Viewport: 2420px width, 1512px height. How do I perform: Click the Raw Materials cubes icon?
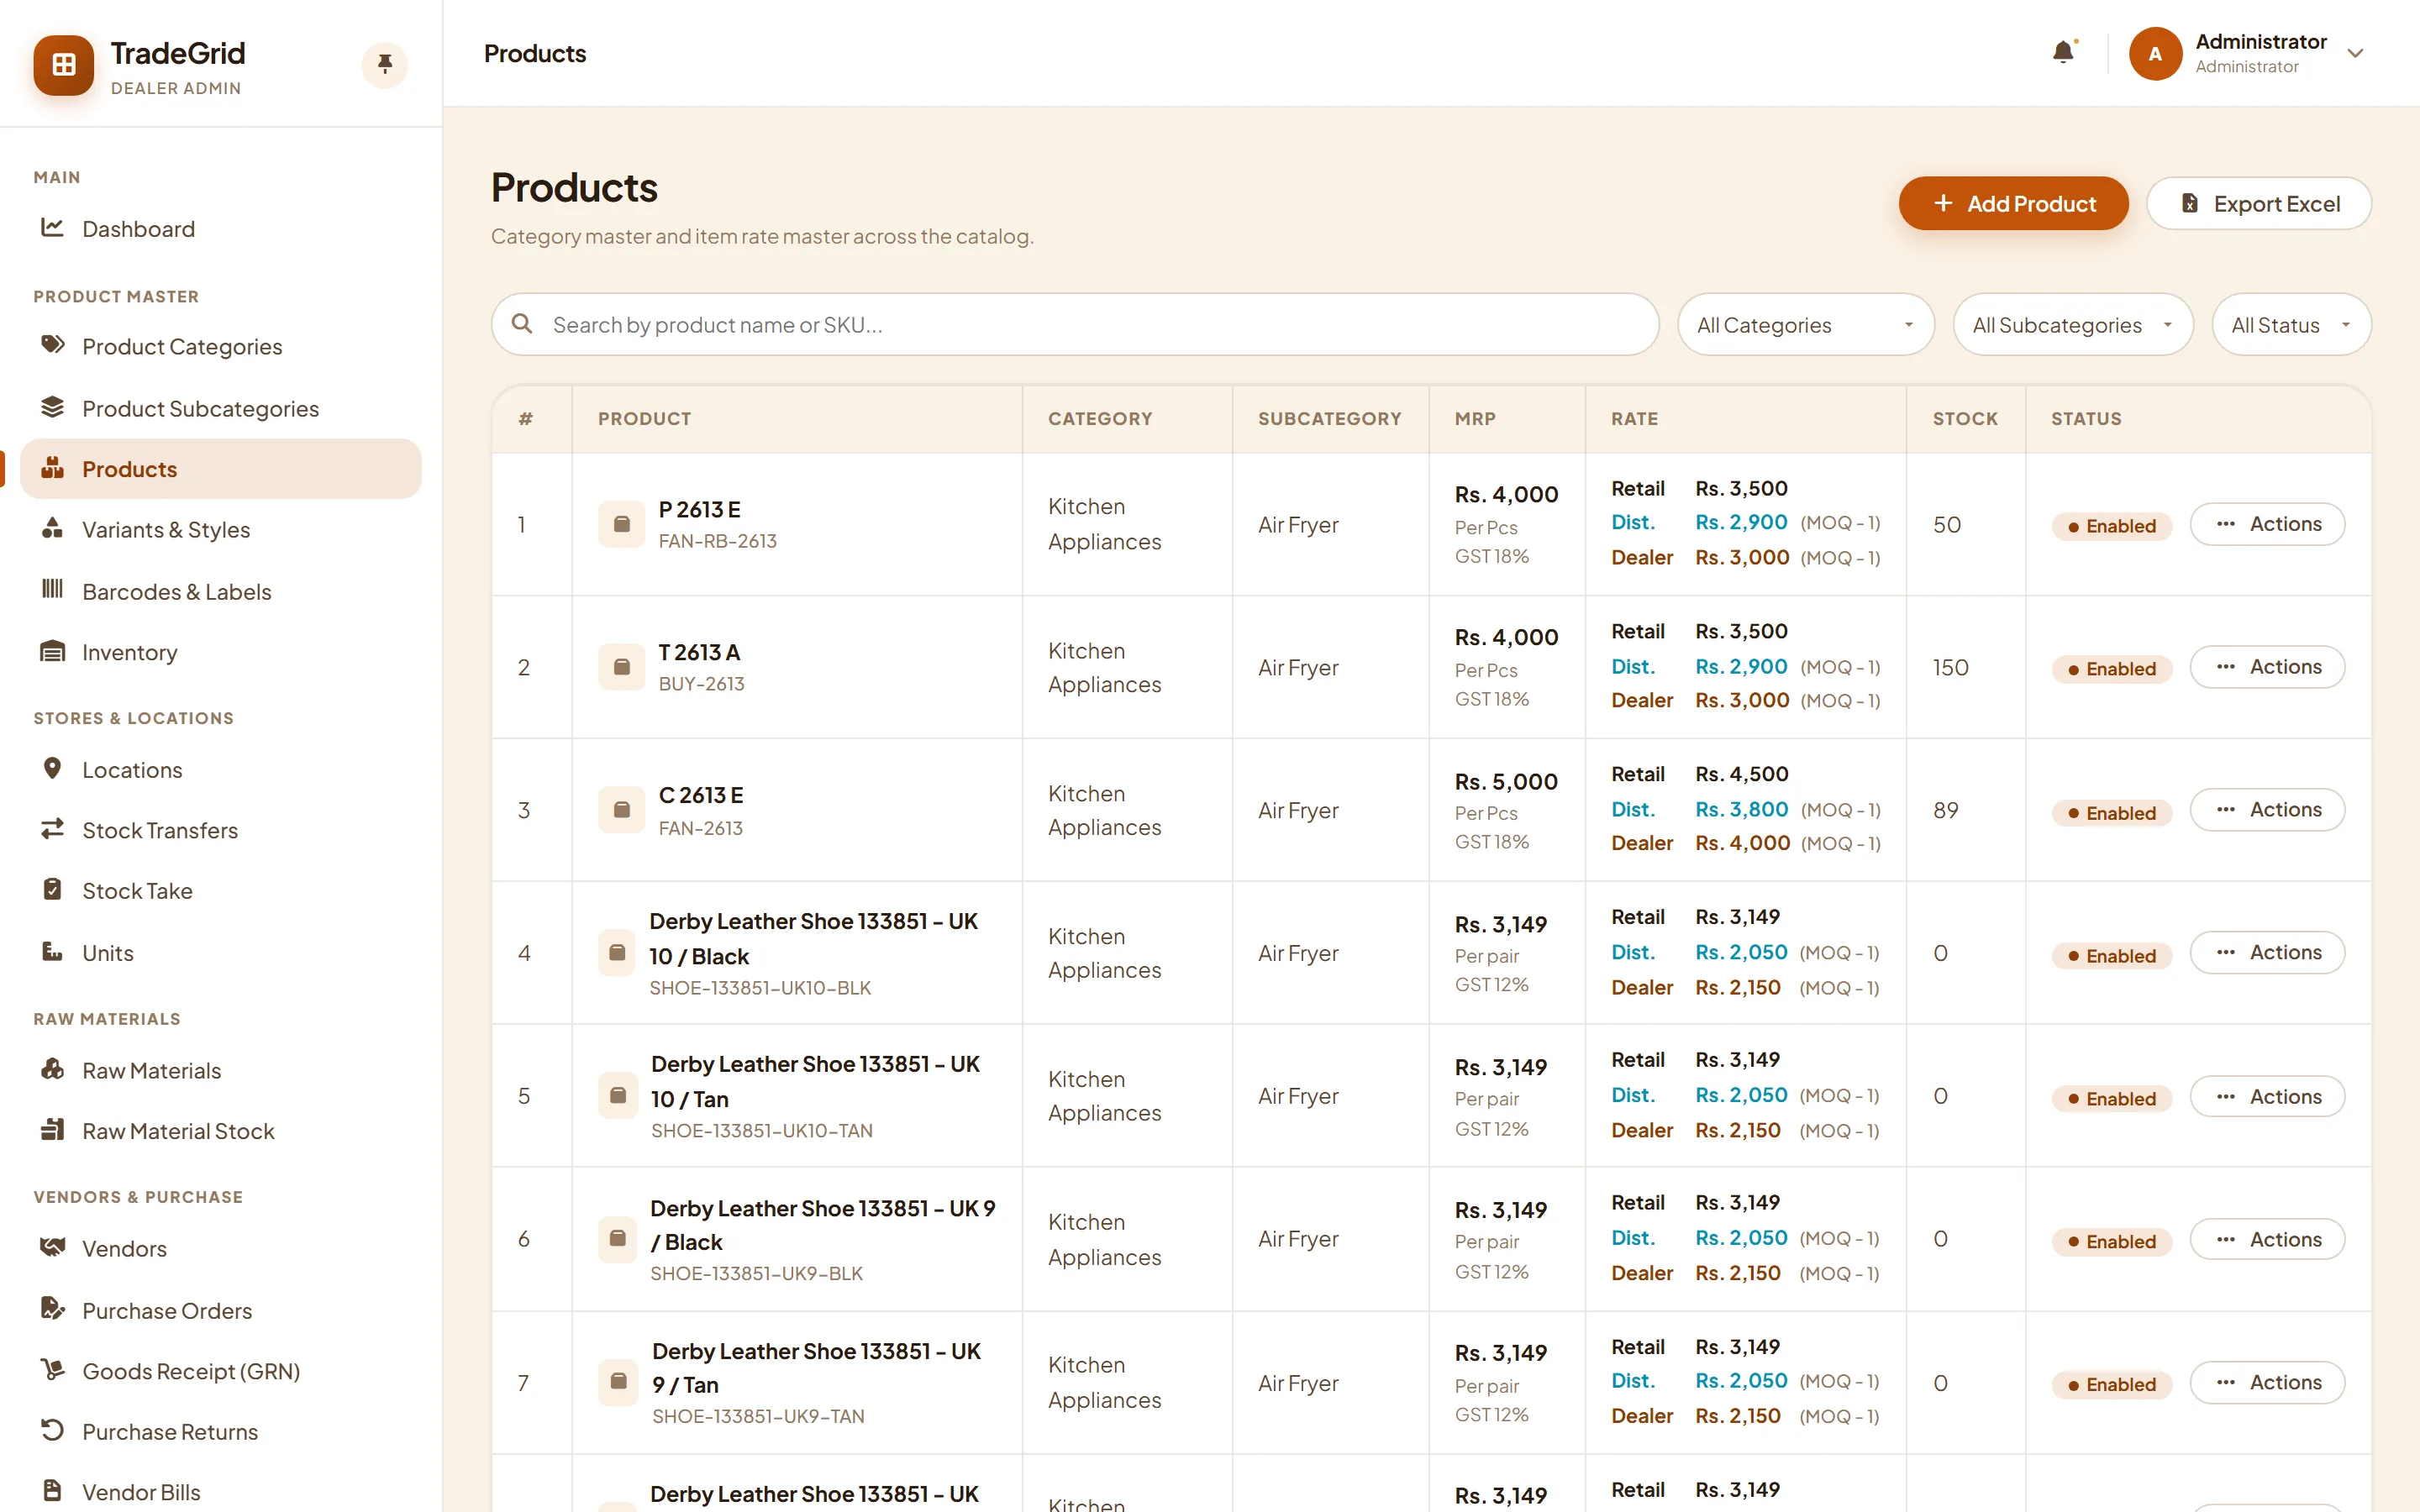click(52, 1070)
